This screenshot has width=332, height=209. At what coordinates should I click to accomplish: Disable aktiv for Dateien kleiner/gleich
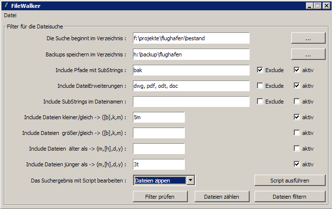pyautogui.click(x=297, y=117)
